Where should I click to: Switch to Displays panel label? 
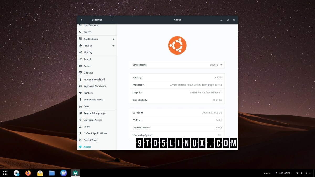pos(88,73)
